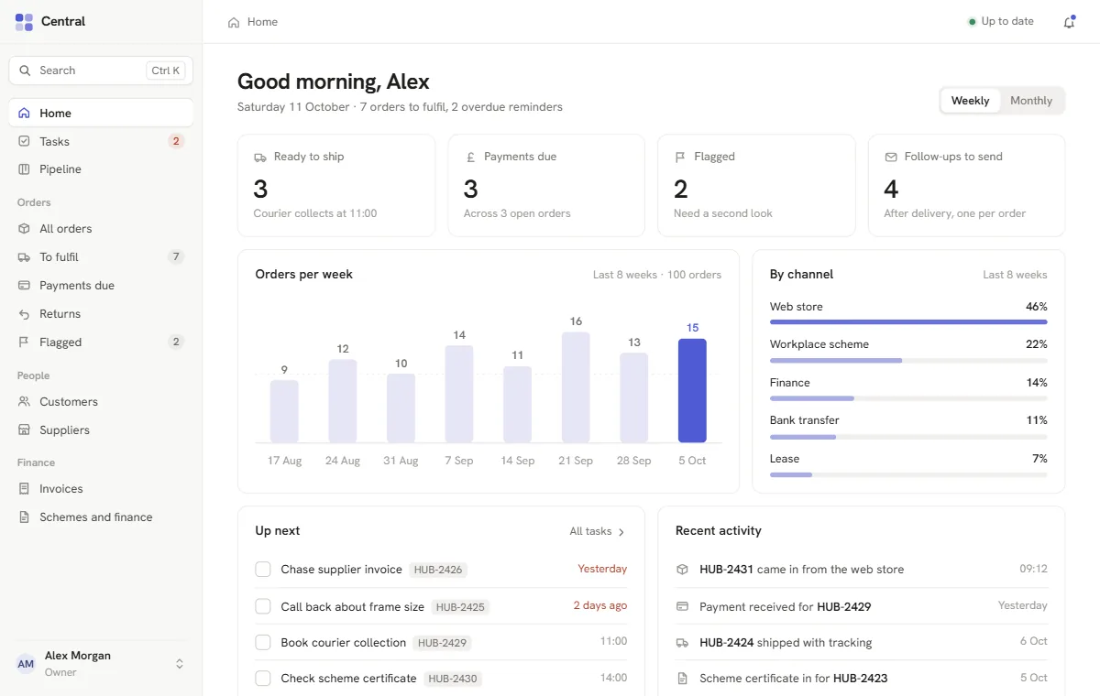Click the box icon beside HUB-2431 activity
This screenshot has width=1100, height=696.
click(682, 570)
